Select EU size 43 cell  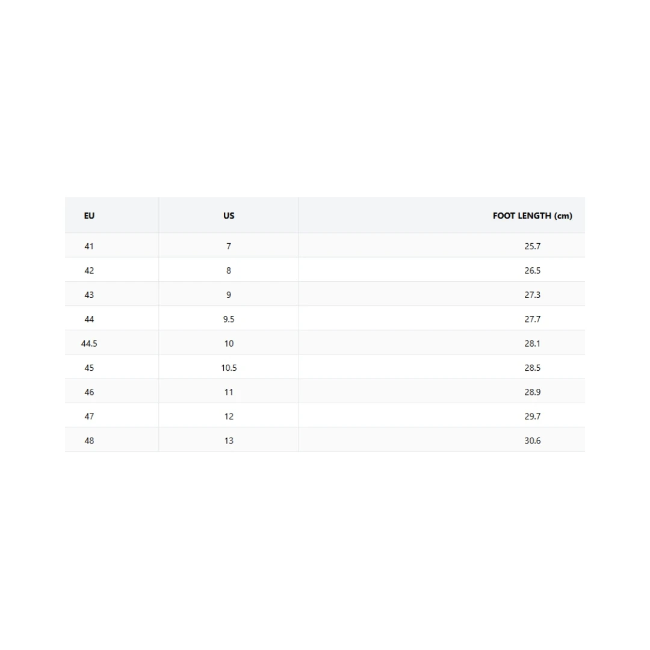(x=89, y=295)
